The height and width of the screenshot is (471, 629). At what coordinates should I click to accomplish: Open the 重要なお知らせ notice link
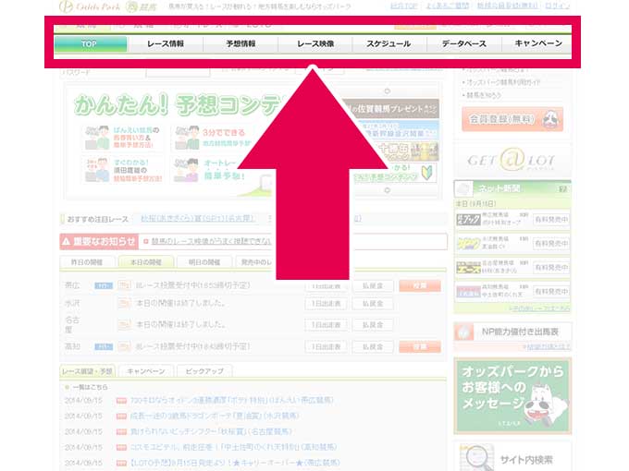click(212, 242)
